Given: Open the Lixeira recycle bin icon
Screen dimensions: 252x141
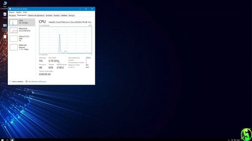Looking at the screenshot, I should pyautogui.click(x=5, y=15).
